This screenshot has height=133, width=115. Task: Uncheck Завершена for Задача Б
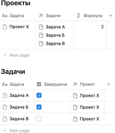(x=39, y=107)
